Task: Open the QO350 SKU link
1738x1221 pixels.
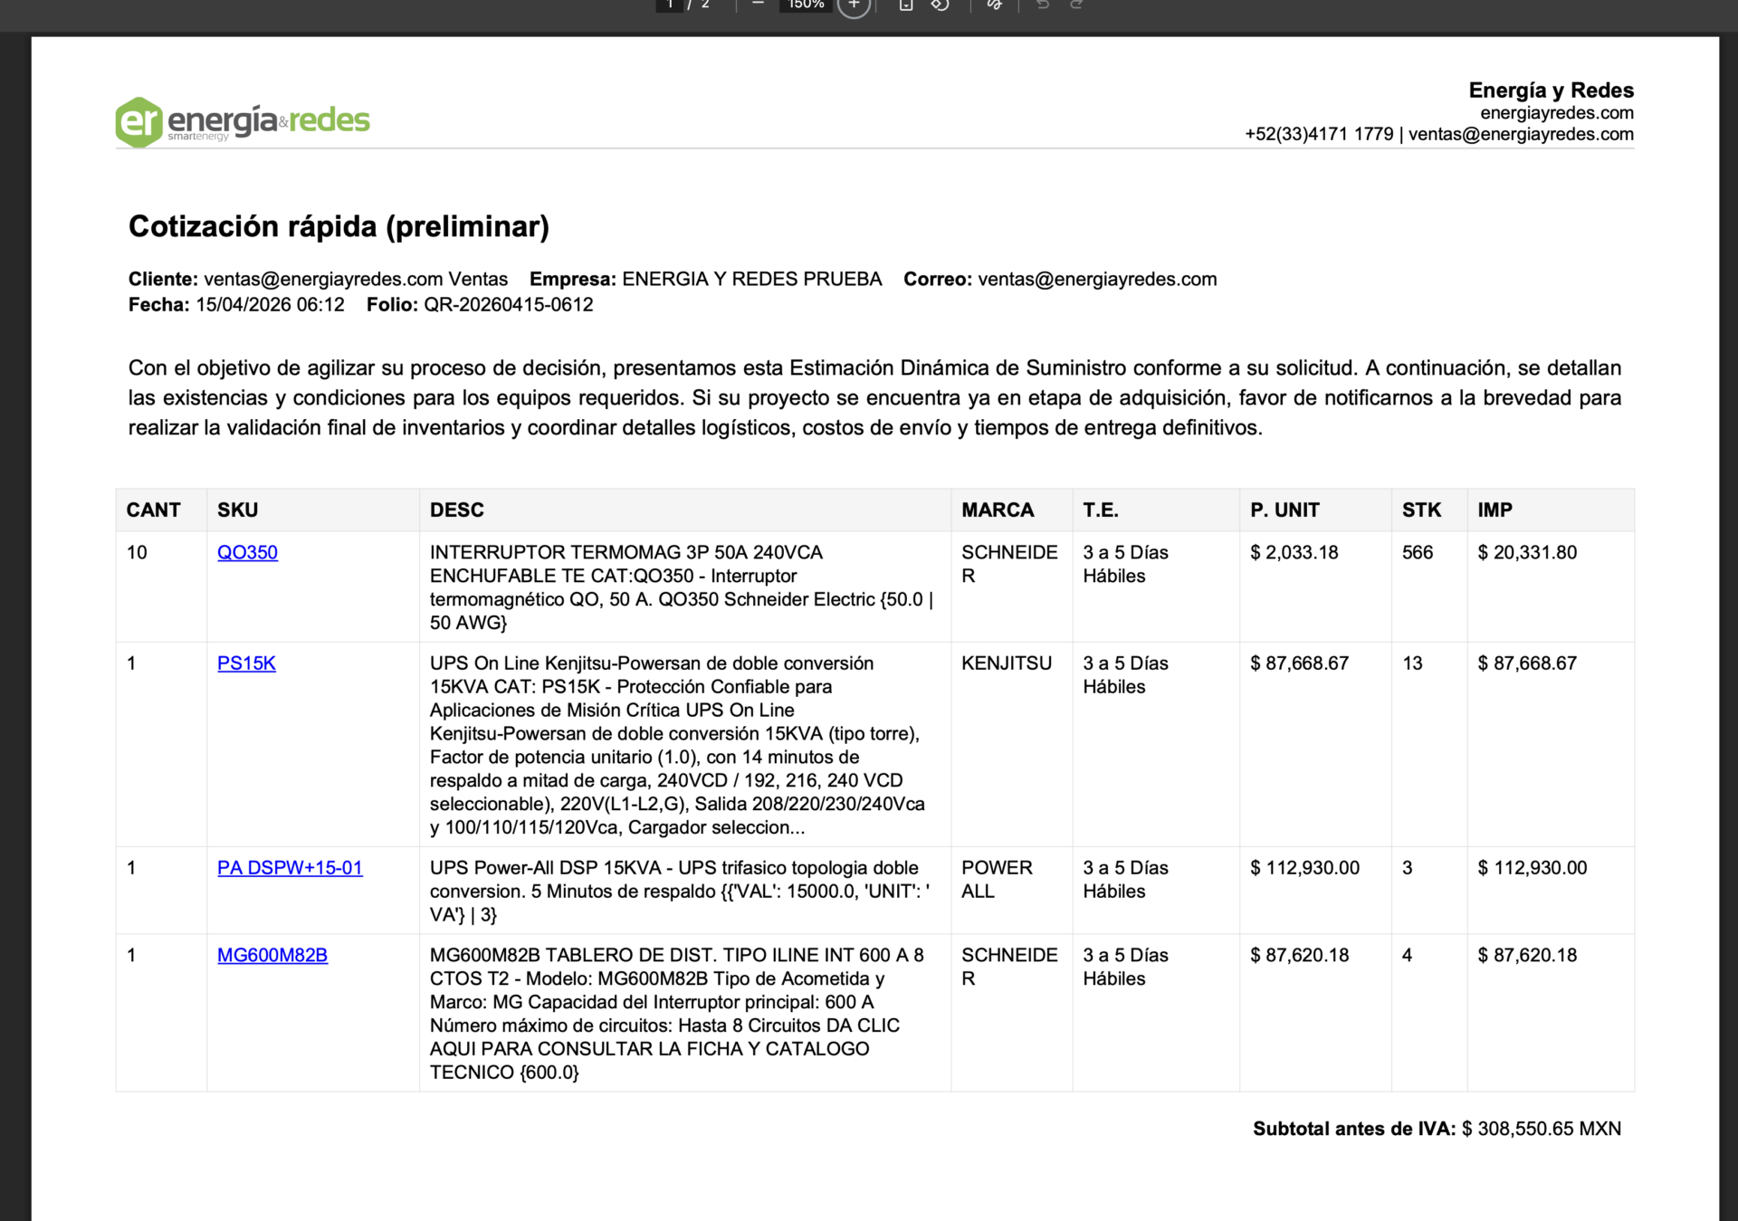Action: tap(247, 552)
